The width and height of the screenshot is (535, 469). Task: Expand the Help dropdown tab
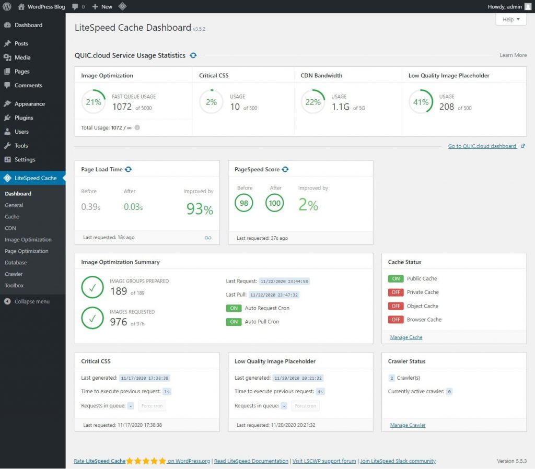(511, 19)
